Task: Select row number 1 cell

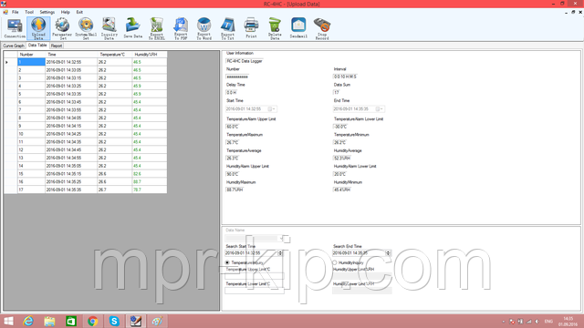Action: pyautogui.click(x=31, y=62)
